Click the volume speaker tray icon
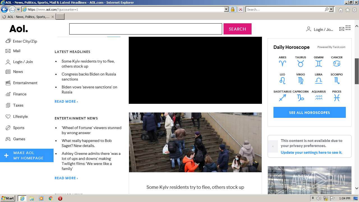 319,198
